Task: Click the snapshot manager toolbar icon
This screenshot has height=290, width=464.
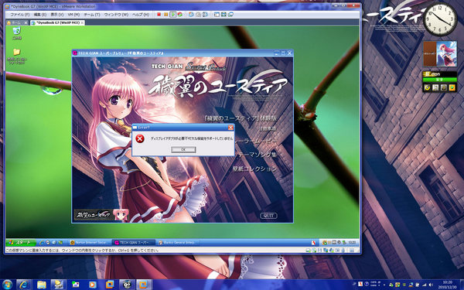Action: (x=205, y=15)
